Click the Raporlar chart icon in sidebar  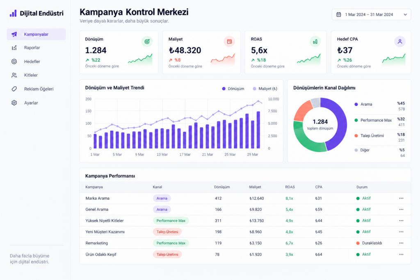coord(14,48)
